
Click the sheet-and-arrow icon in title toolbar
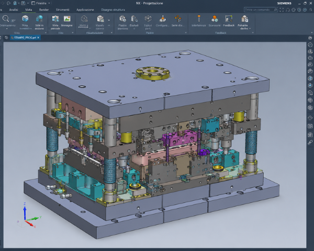tap(23, 3)
